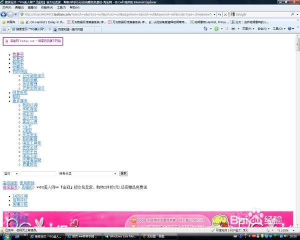The width and height of the screenshot is (300, 240).
Task: Open the 宝贝 search type dropdown
Action: [10, 173]
